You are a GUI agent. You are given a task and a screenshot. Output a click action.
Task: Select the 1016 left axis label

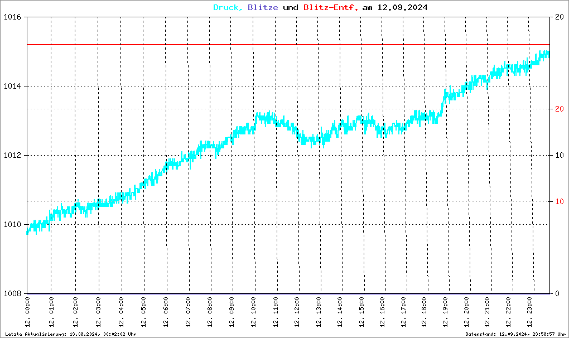pyautogui.click(x=12, y=17)
